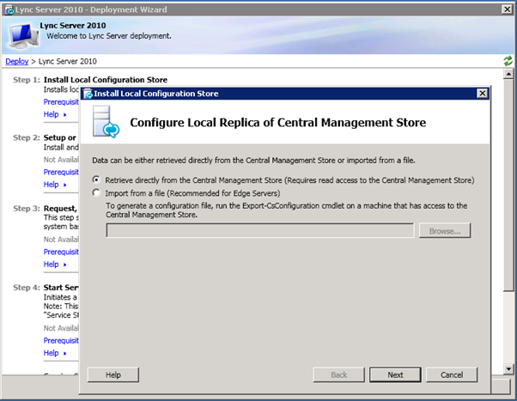517x401 pixels.
Task: Expand Help under Step 4
Action: (54, 353)
